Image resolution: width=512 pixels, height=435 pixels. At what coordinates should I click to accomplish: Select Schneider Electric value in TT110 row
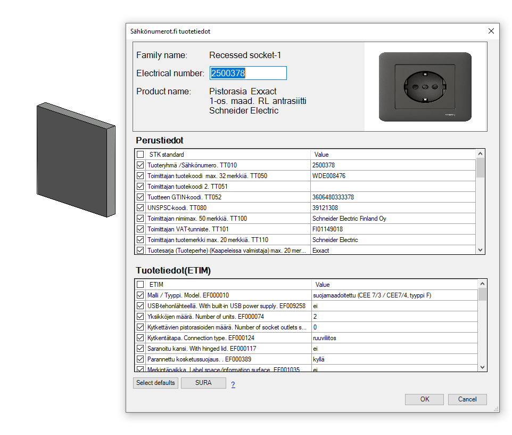tap(335, 240)
